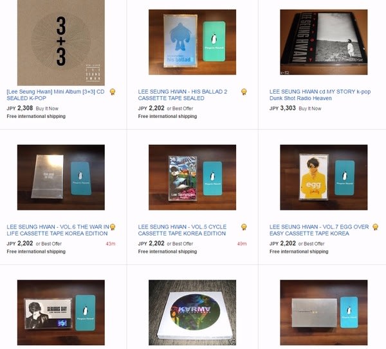Open the His Ballad cassette photo
Image resolution: width=386 pixels, height=349 pixels.
click(192, 42)
